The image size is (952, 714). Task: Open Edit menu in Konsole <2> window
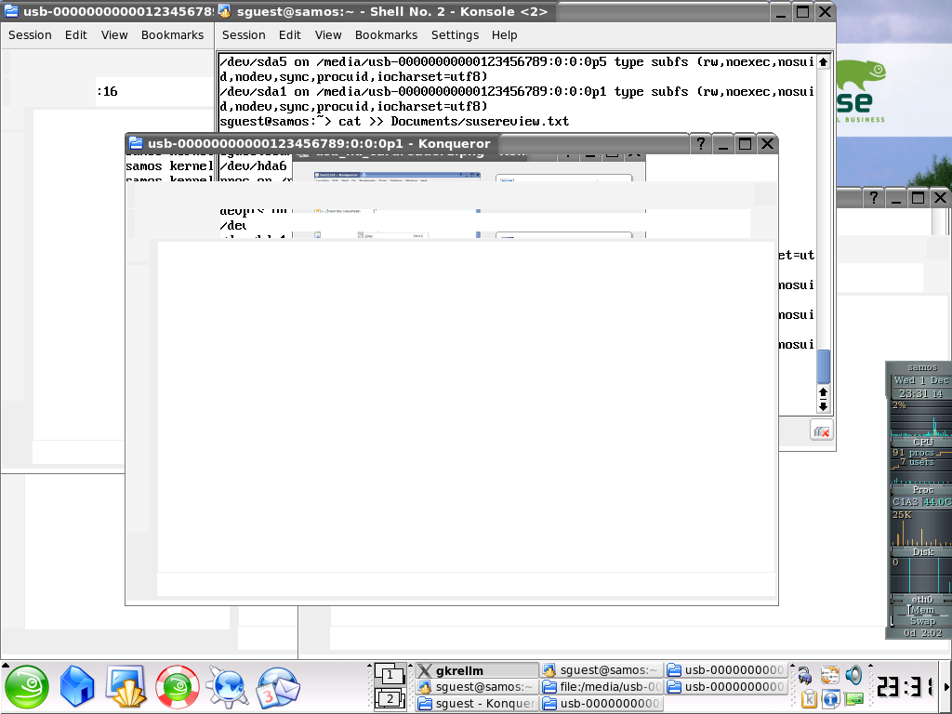(x=290, y=35)
